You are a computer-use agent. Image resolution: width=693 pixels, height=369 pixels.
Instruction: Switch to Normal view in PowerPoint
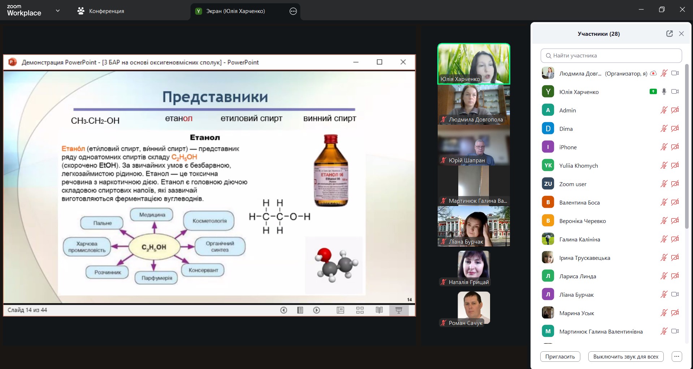click(340, 310)
